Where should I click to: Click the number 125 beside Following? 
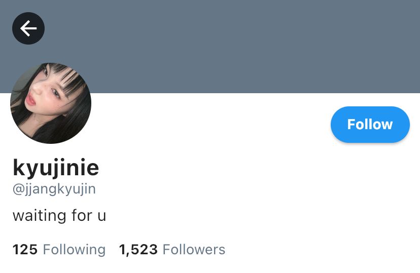(x=25, y=250)
